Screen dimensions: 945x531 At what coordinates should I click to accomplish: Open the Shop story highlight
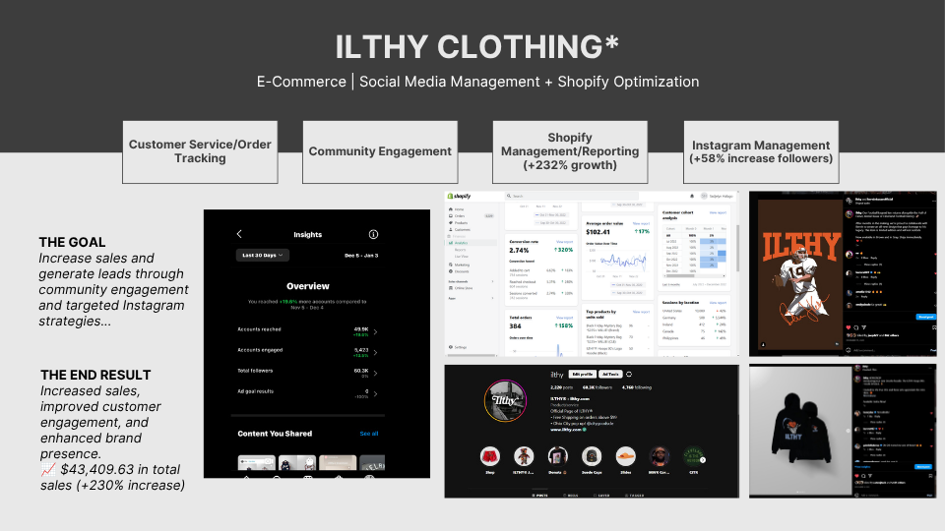coord(490,456)
